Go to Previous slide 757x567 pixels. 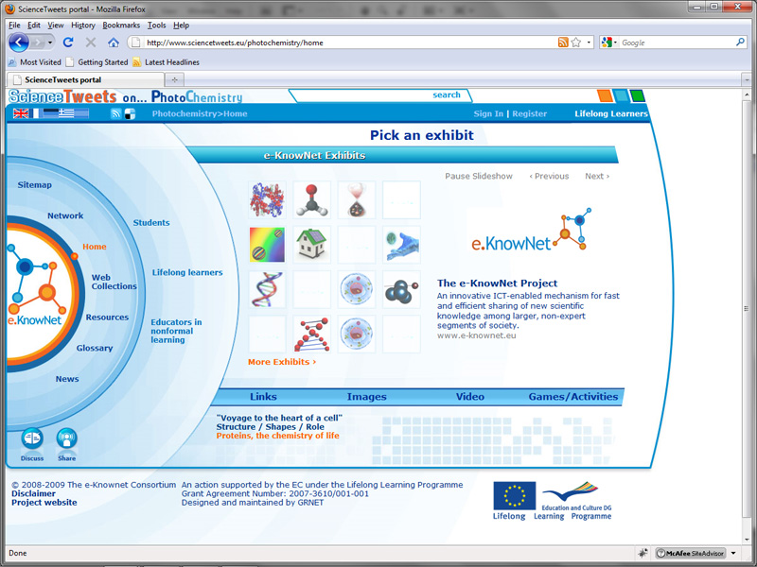point(549,176)
